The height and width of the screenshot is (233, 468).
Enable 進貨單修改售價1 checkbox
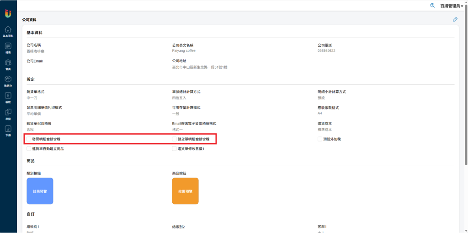[174, 149]
